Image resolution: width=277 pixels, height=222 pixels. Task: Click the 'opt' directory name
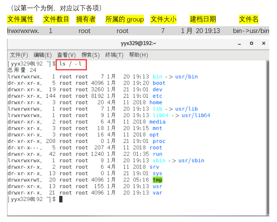[x=154, y=135]
